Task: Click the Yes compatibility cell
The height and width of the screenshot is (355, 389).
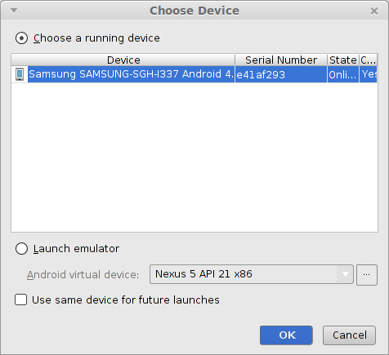Action: pyautogui.click(x=369, y=74)
